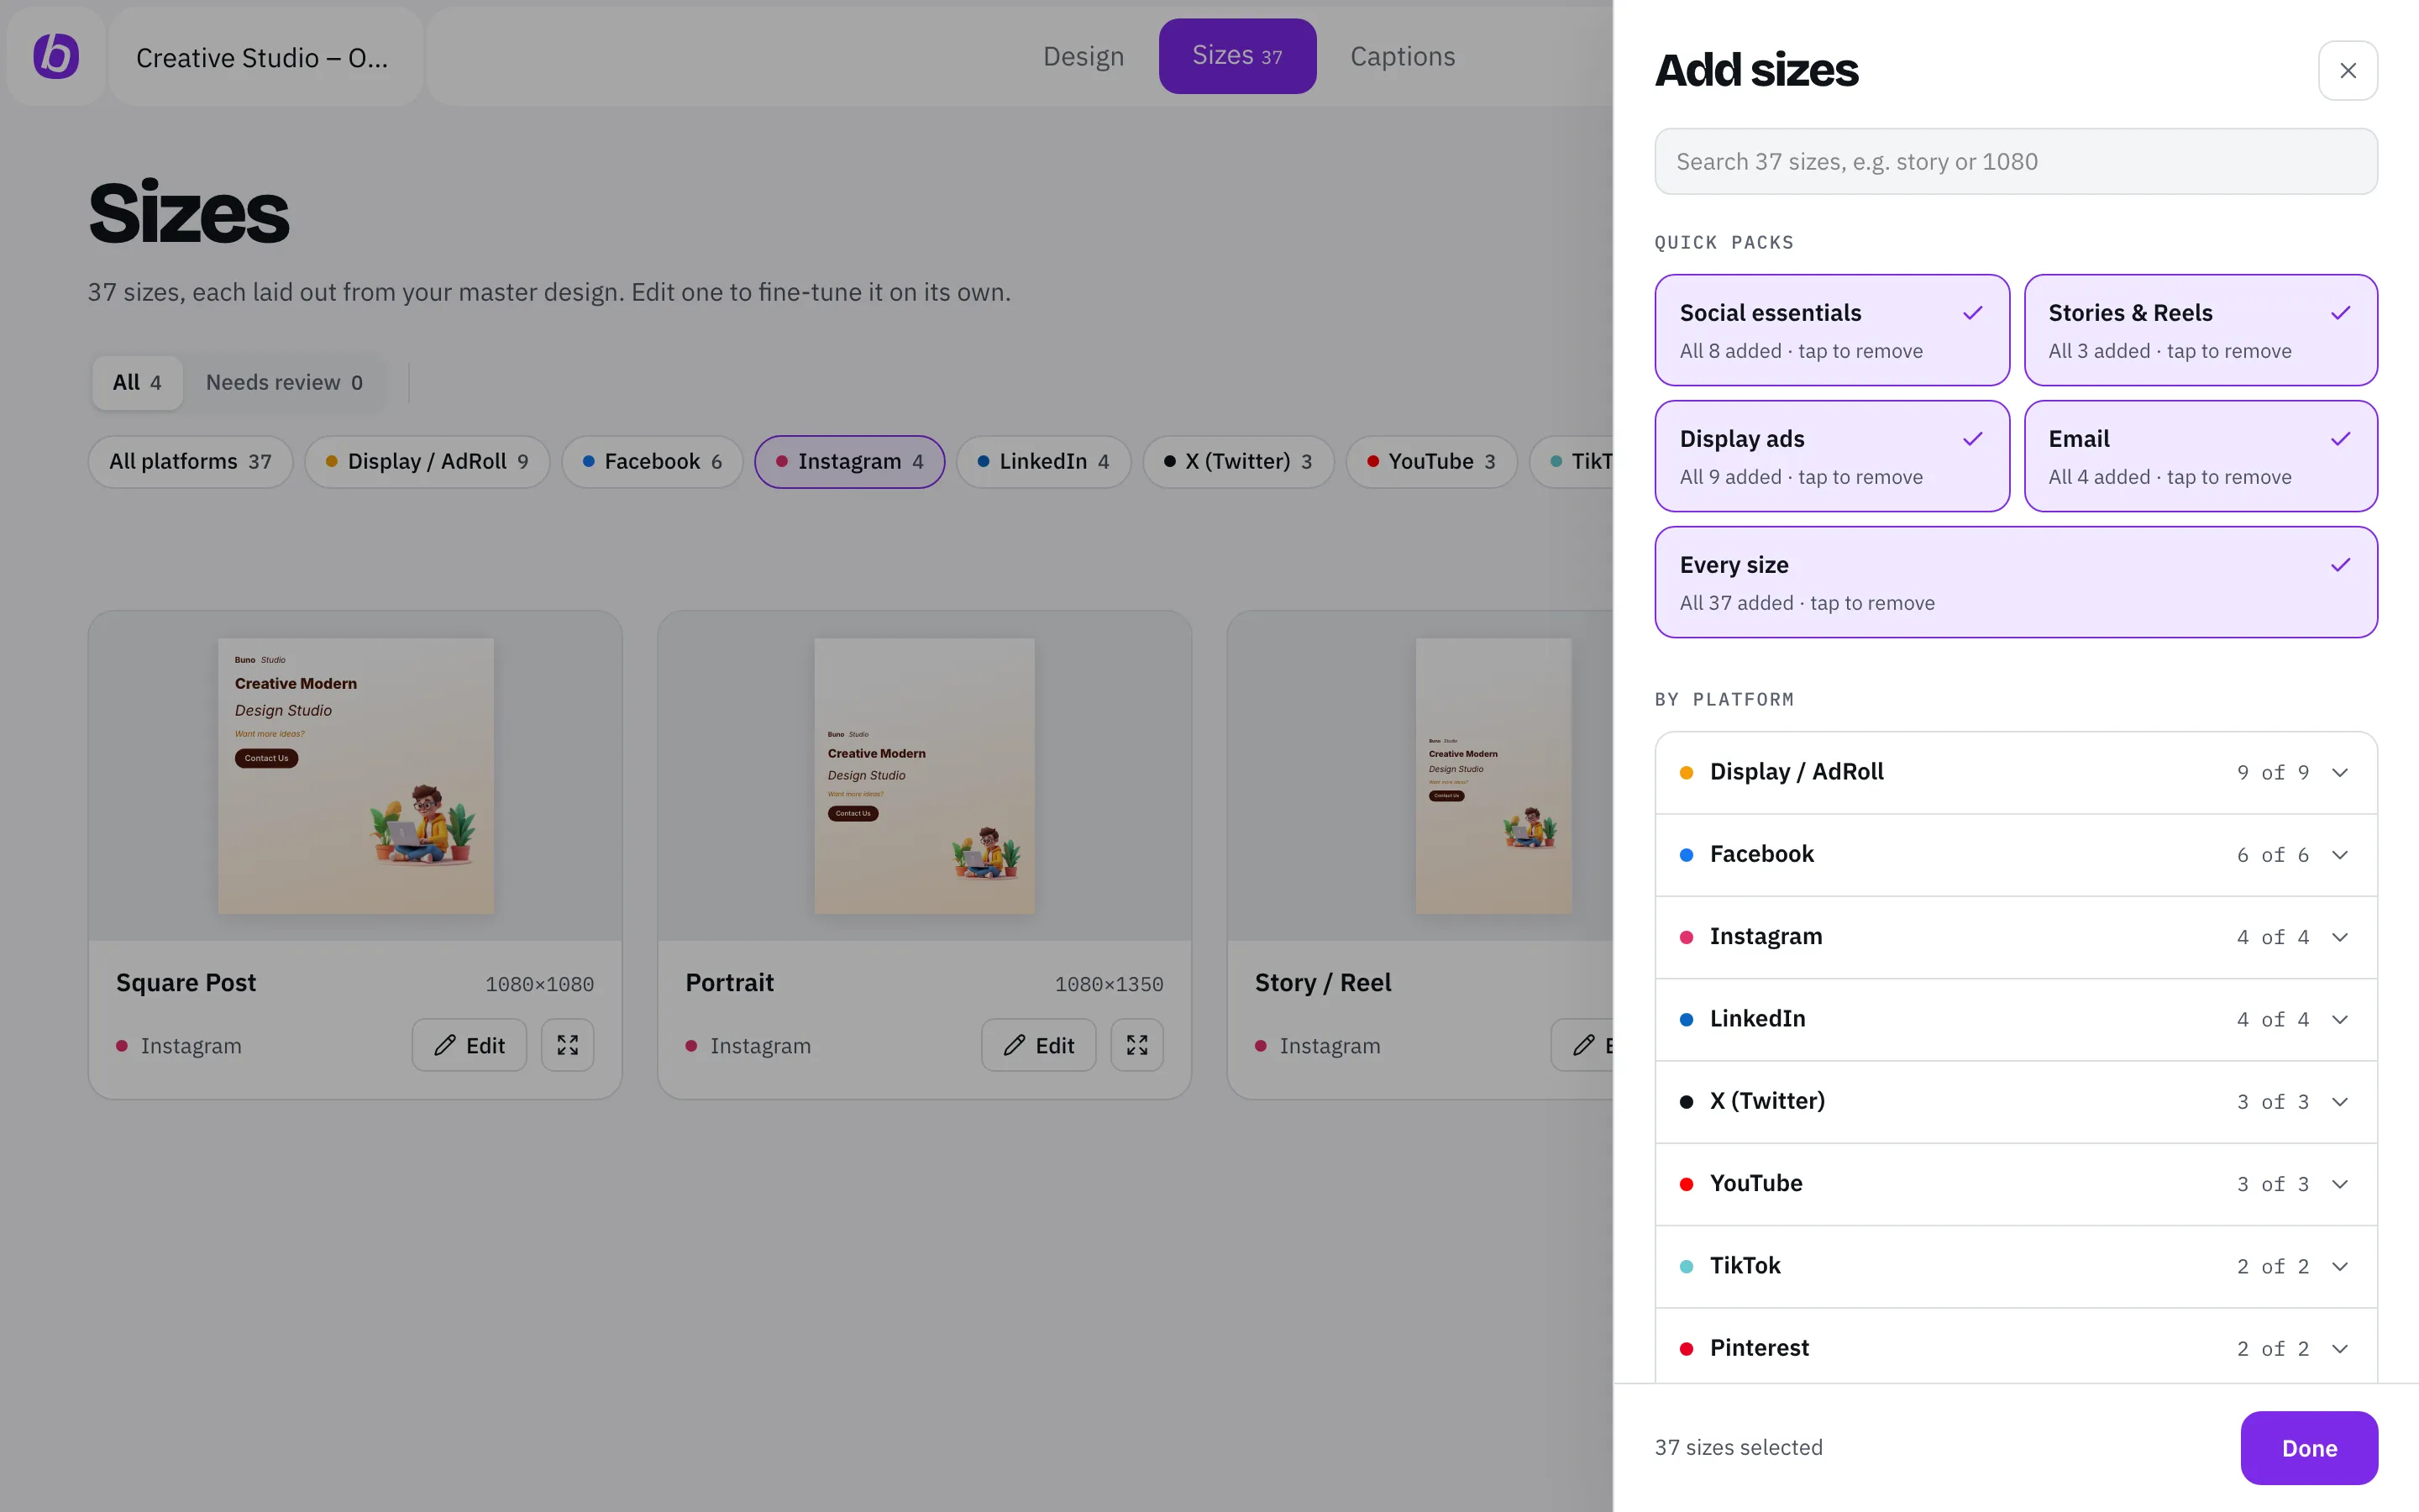Click the Done button
Image resolution: width=2419 pixels, height=1512 pixels.
[x=2309, y=1448]
